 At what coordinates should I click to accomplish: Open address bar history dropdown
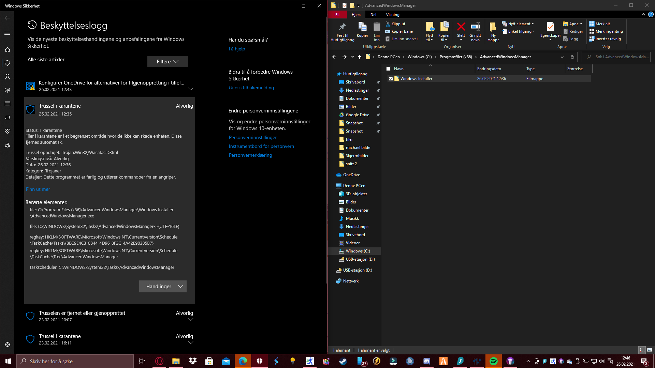562,57
